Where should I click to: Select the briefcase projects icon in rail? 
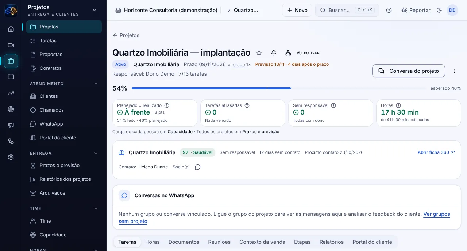(11, 61)
